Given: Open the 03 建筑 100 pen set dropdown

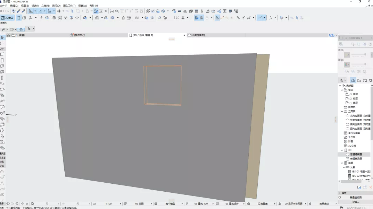Looking at the screenshot, I should coord(201,204).
